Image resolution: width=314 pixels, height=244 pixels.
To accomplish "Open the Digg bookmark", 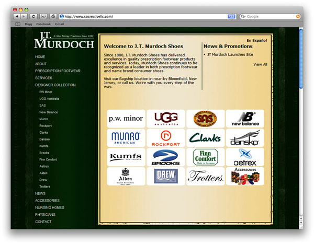I will (28, 24).
